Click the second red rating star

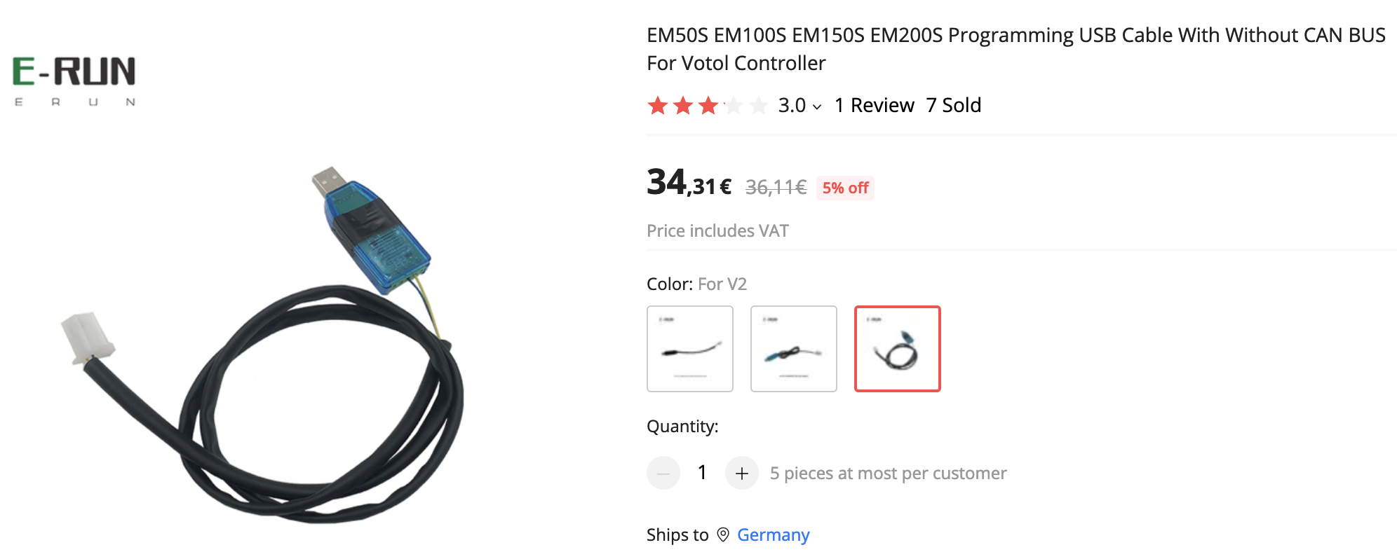[x=683, y=106]
